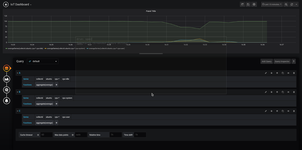302x150 pixels.
Task: Open color picker for cpu-system legend swatch
Action: click(46, 48)
